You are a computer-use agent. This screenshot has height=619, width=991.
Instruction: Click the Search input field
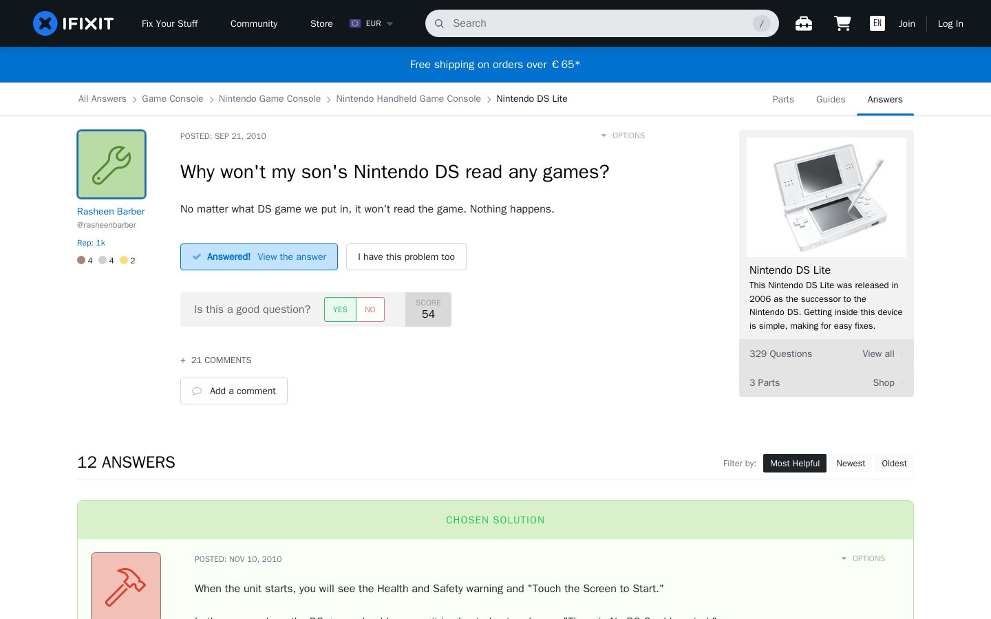(602, 23)
